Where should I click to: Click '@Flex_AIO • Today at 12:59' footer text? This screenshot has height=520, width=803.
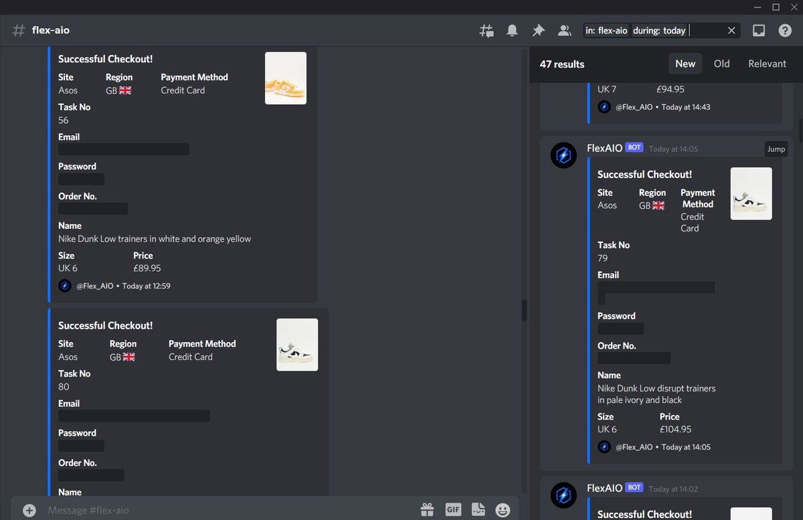tap(123, 286)
